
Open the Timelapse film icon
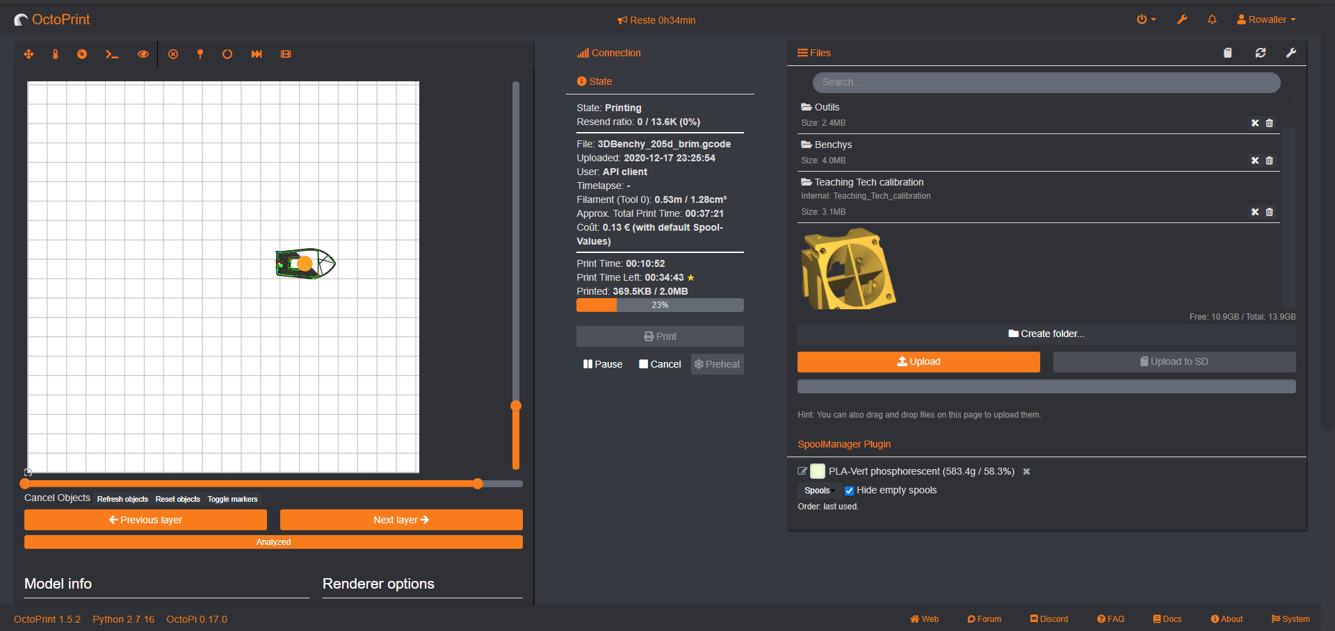click(286, 54)
